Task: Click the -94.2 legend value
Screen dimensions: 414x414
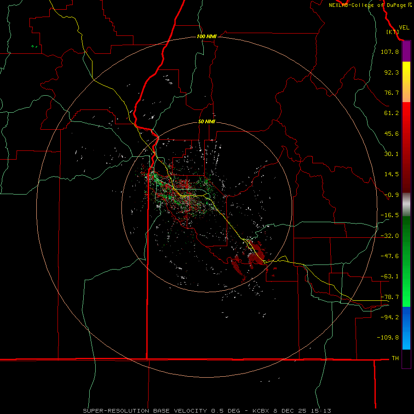Action: point(390,317)
